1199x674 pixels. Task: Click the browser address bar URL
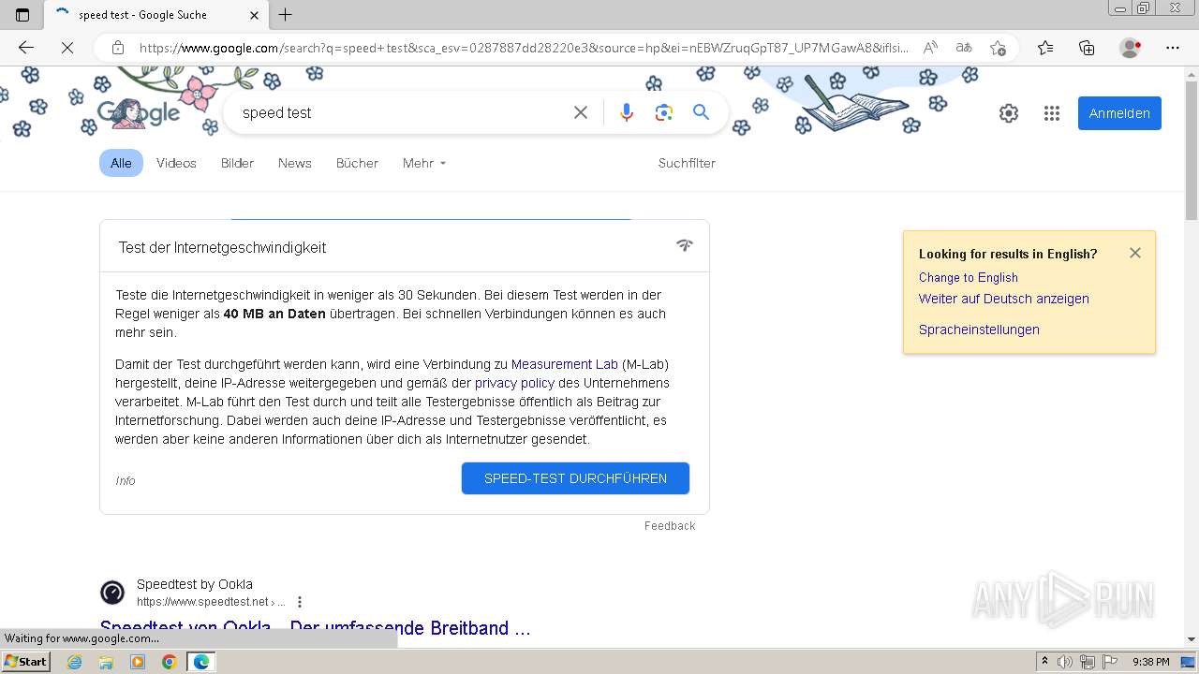point(523,48)
